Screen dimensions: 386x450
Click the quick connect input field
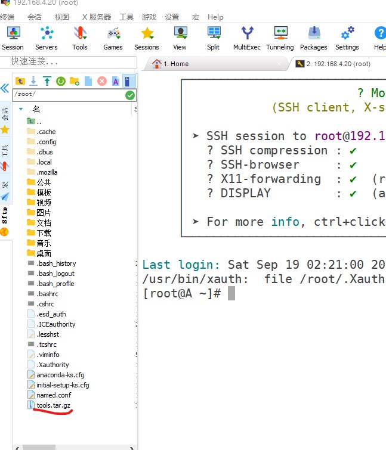pyautogui.click(x=69, y=62)
